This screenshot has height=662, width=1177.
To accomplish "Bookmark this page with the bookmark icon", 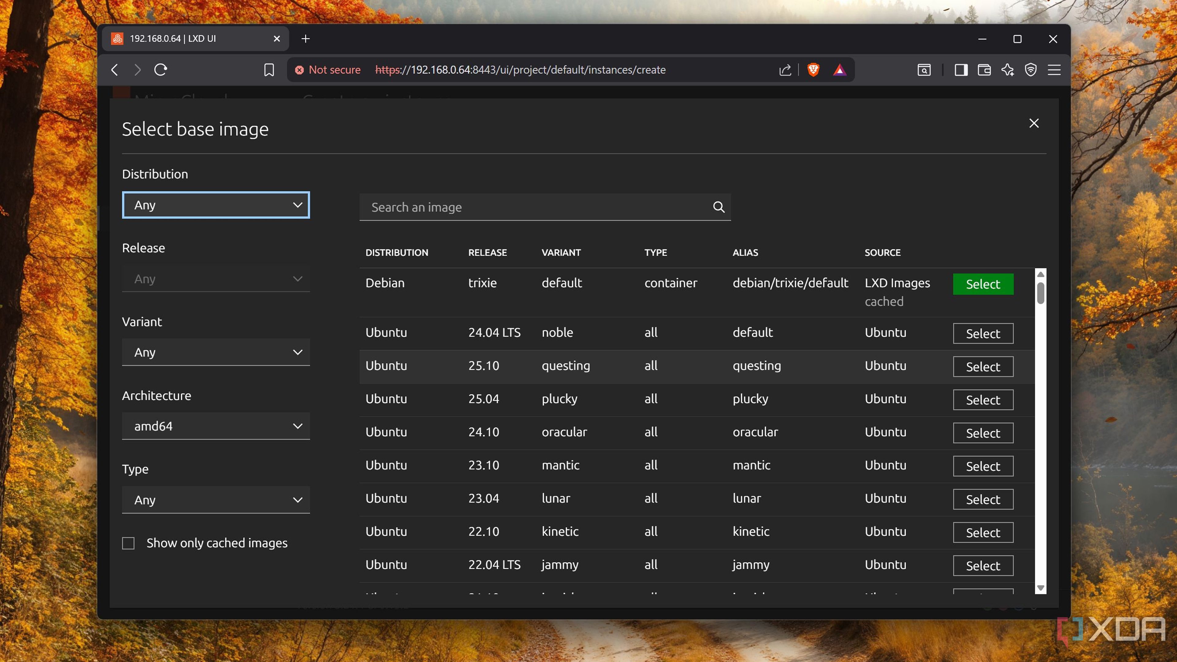I will (269, 70).
